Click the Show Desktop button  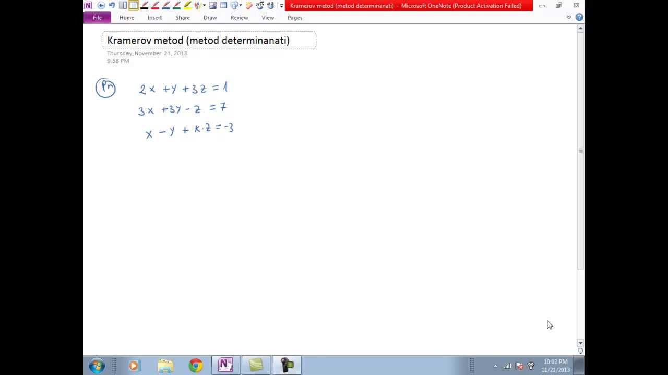579,366
